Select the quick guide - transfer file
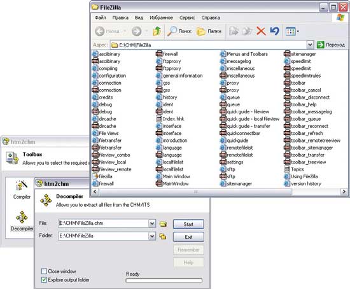This screenshot has height=289, width=350. pos(245,126)
